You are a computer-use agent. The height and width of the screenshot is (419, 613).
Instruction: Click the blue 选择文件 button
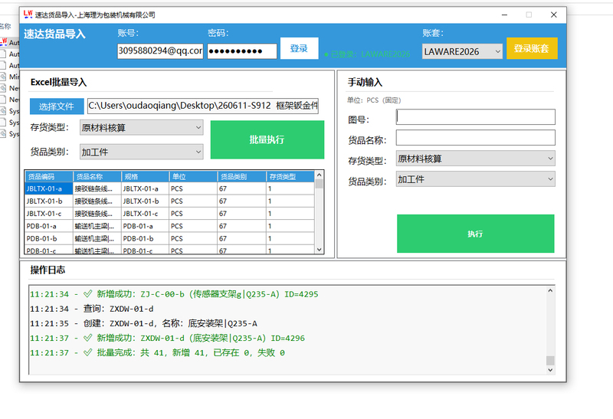(57, 106)
